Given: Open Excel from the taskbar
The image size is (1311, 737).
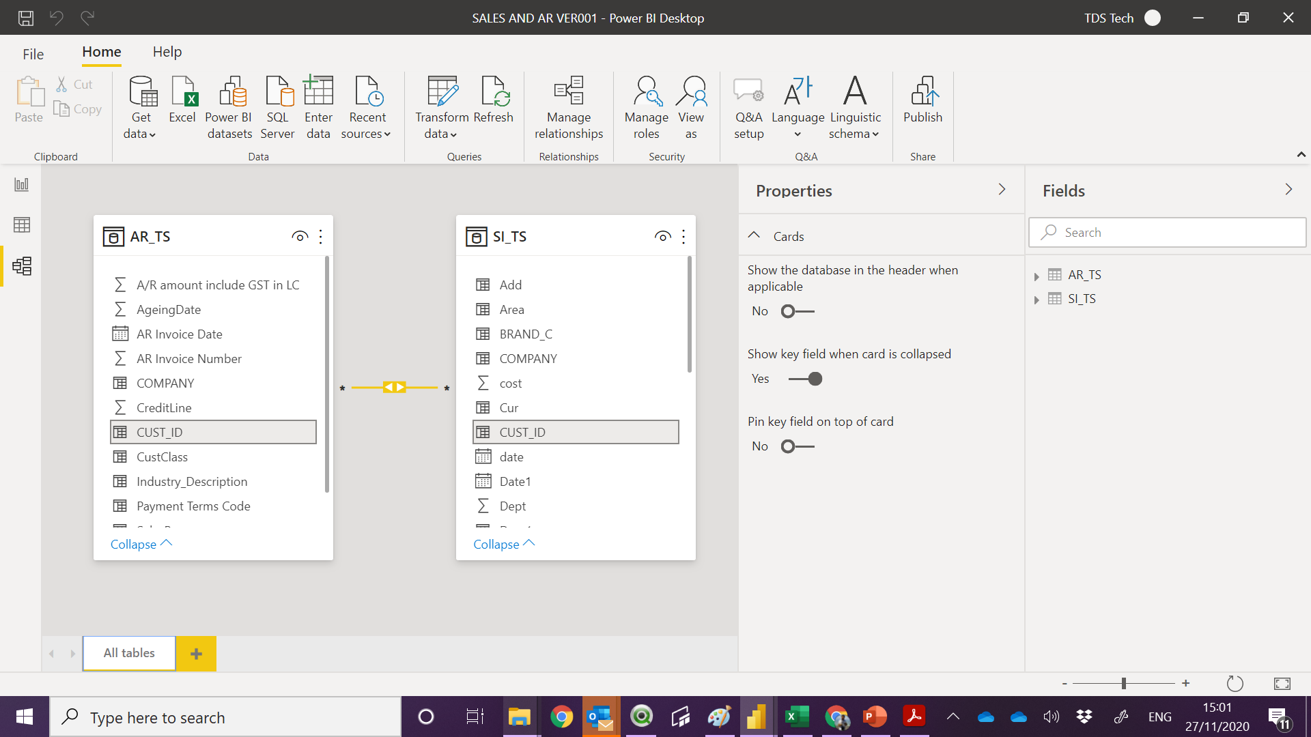Looking at the screenshot, I should [797, 717].
